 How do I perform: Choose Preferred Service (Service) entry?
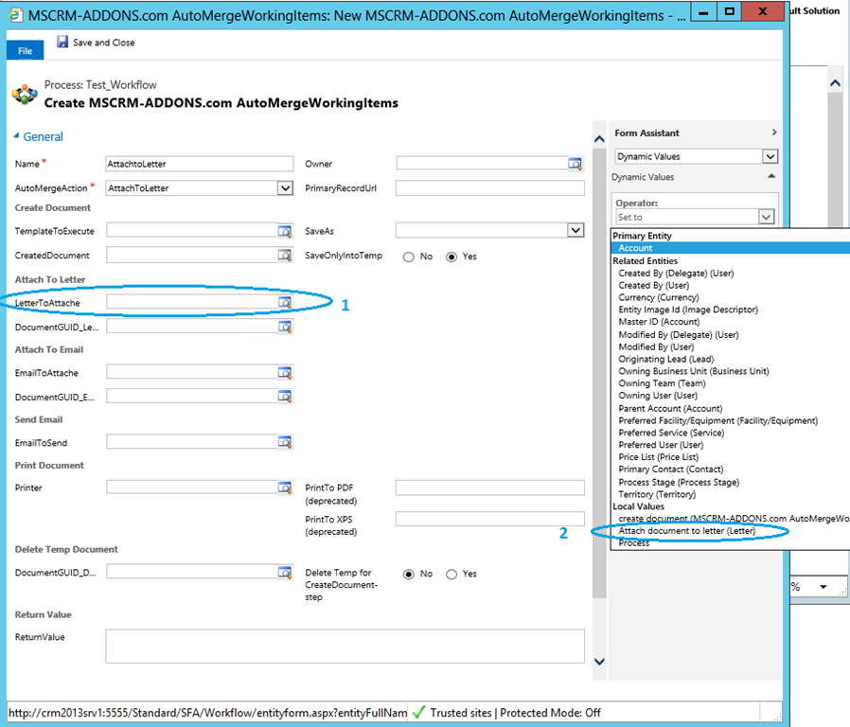pyautogui.click(x=671, y=432)
